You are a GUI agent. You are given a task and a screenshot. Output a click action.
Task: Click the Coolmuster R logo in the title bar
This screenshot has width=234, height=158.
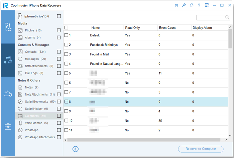pos(6,5)
